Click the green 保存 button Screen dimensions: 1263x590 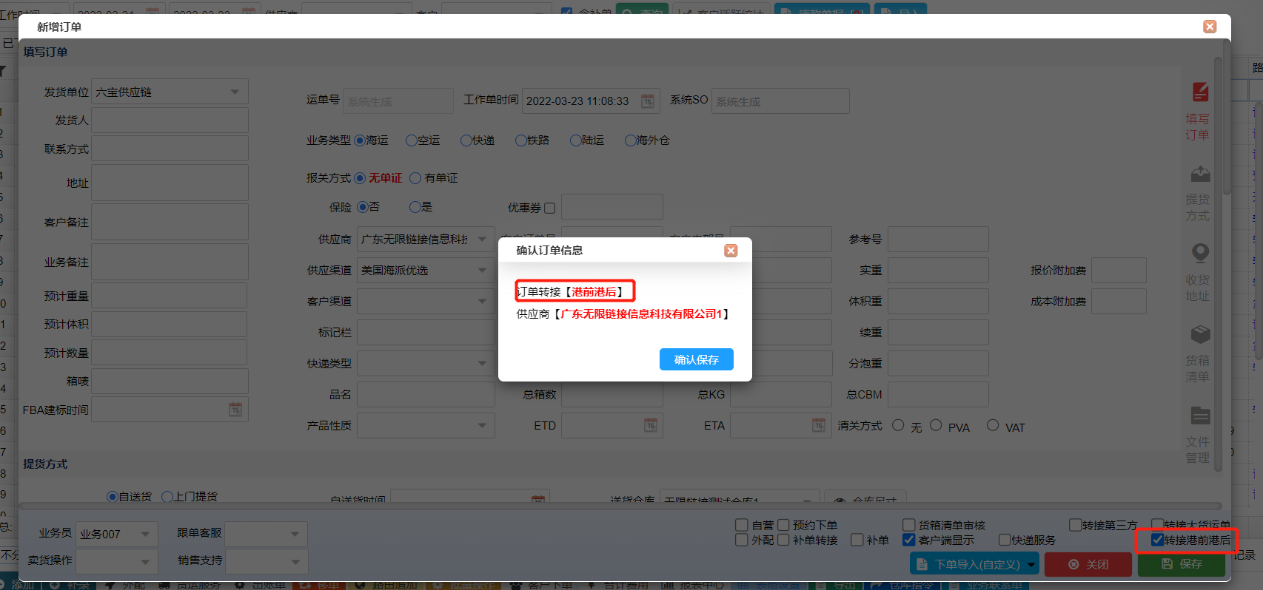coord(1182,564)
